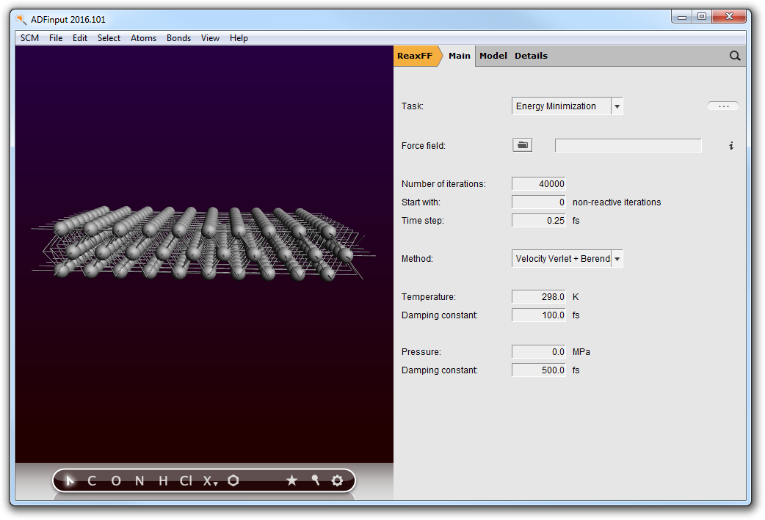
Task: Select the ring structure tool
Action: click(233, 480)
